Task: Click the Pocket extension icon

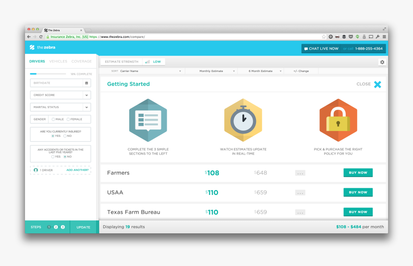Action: pyautogui.click(x=351, y=36)
